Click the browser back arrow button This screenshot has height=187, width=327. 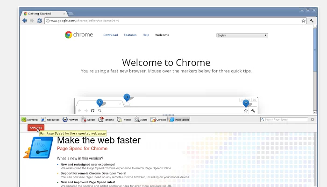[x=24, y=21]
